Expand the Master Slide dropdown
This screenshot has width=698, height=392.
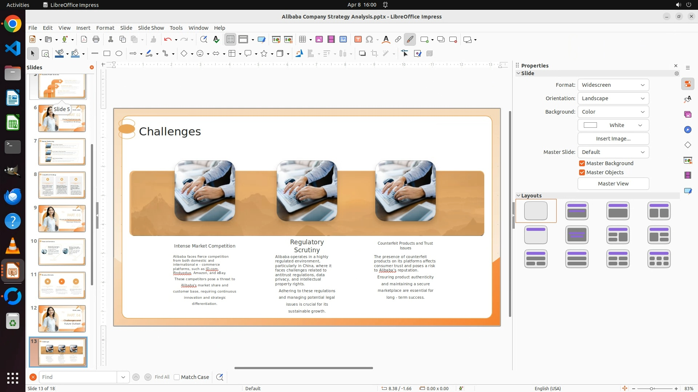(613, 152)
